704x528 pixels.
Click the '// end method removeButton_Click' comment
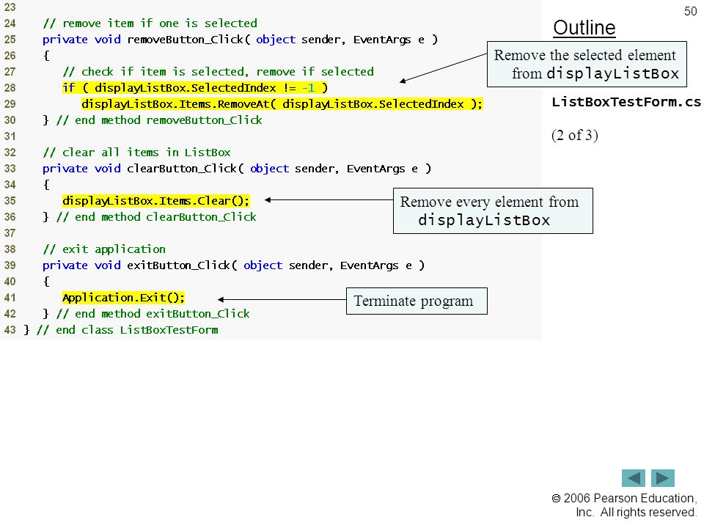point(159,120)
